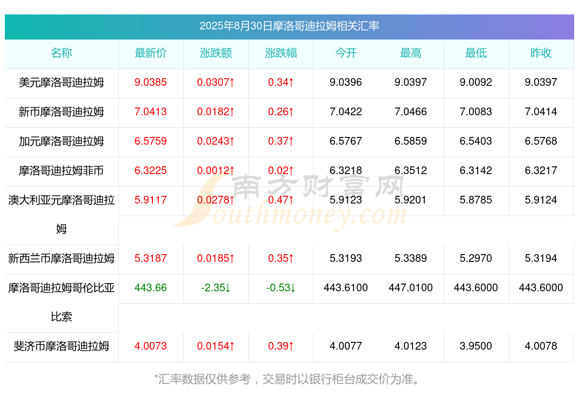Click change amount 0.0243↑
This screenshot has height=394, width=579.
(x=216, y=141)
